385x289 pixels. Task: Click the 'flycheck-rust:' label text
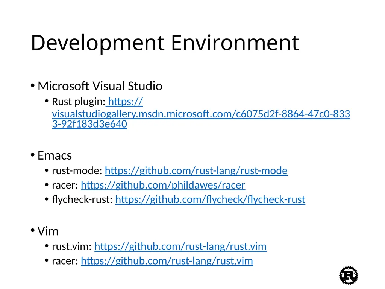coord(82,199)
